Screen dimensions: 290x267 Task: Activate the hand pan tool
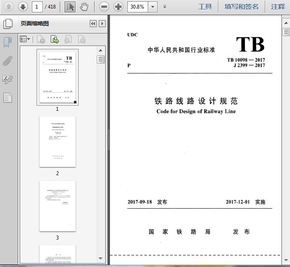[x=84, y=7]
